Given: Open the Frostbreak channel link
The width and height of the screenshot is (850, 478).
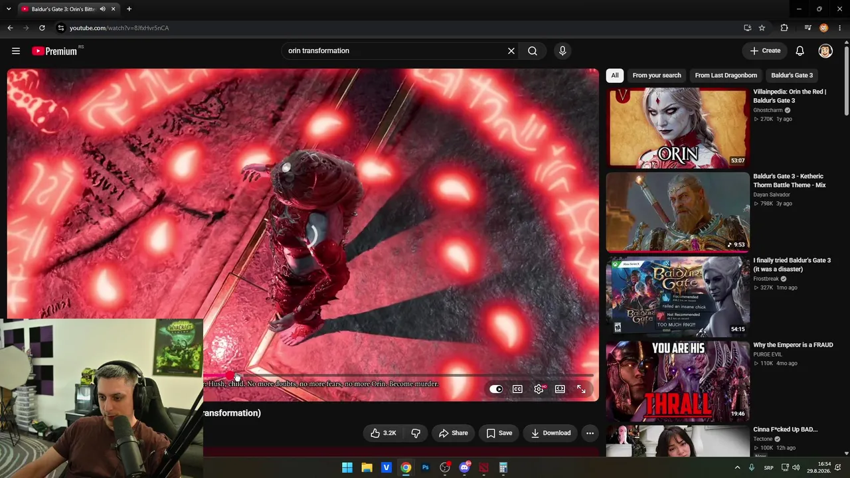Looking at the screenshot, I should point(766,279).
